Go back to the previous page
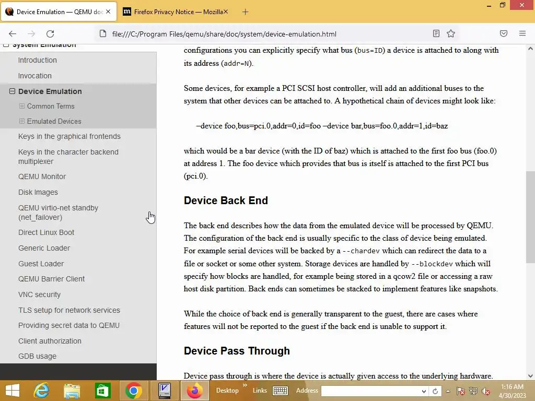The image size is (535, 401). point(13,34)
